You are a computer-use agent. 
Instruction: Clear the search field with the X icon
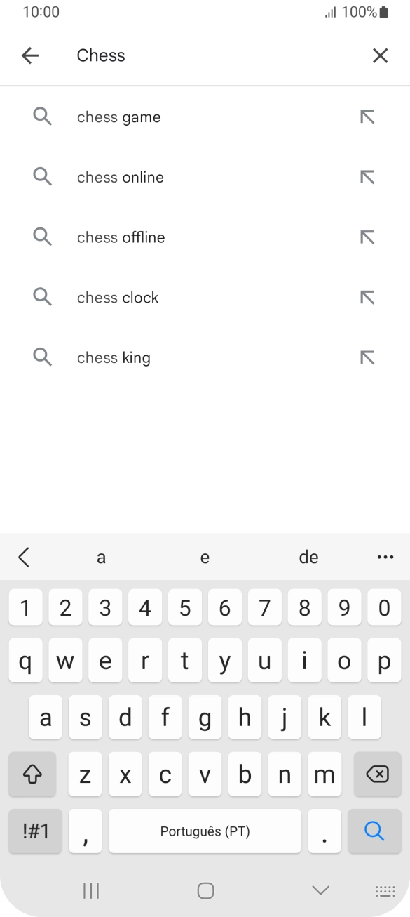tap(380, 55)
